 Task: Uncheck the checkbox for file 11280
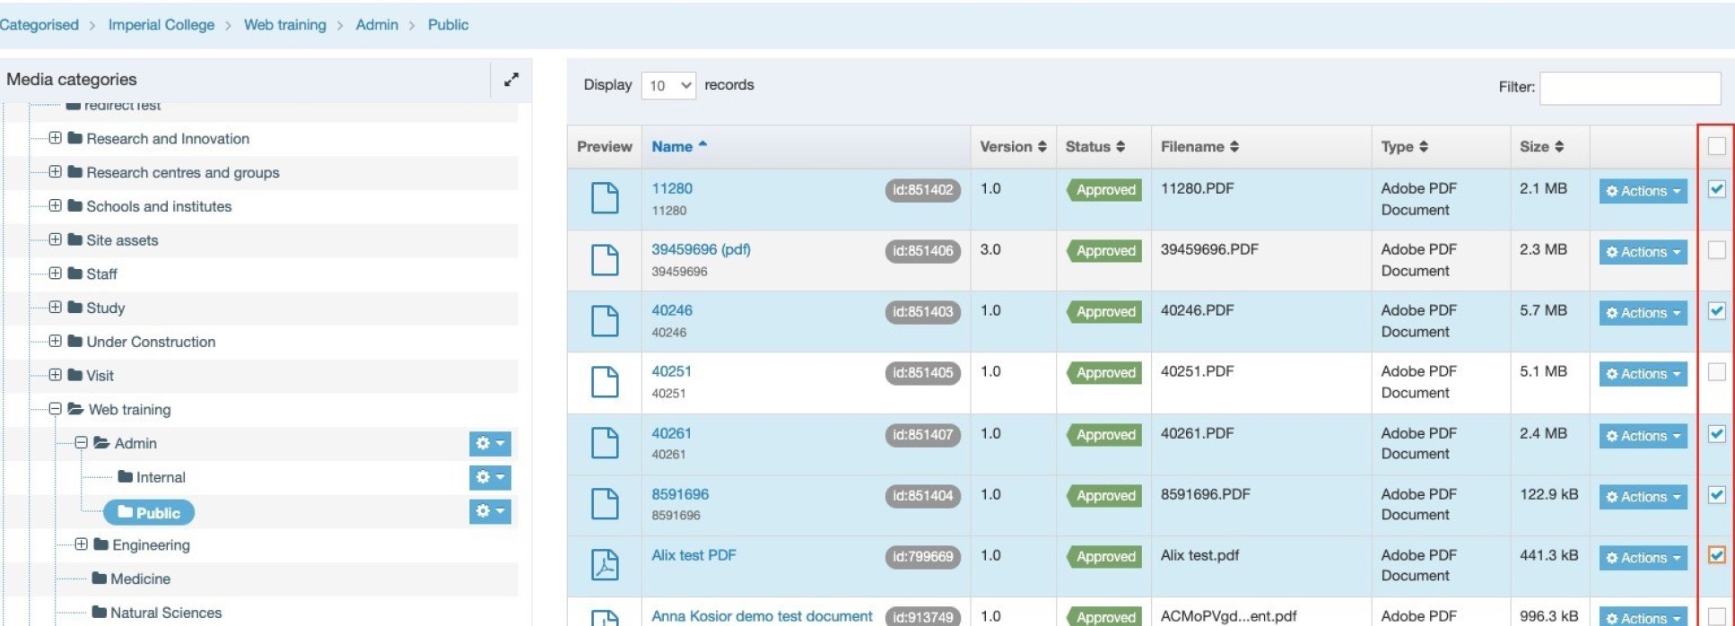tap(1716, 189)
